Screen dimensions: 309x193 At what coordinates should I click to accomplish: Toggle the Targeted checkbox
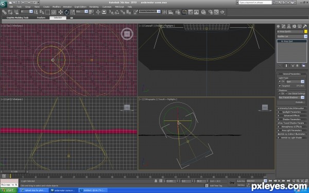click(x=280, y=85)
